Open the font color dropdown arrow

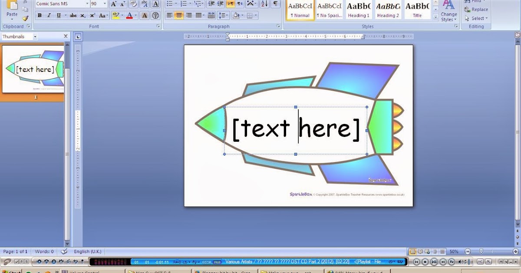click(135, 16)
